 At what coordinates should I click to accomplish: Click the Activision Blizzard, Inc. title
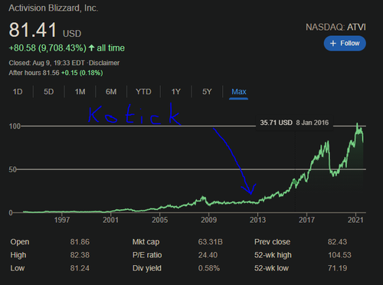(54, 8)
